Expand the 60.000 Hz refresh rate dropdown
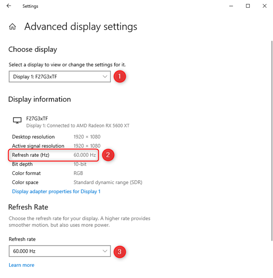 [60, 251]
